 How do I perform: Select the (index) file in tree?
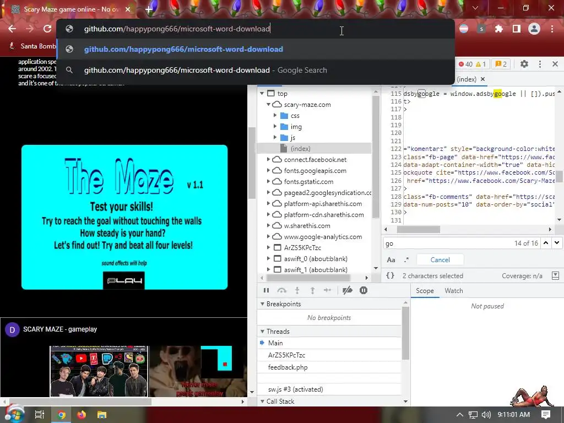click(300, 149)
